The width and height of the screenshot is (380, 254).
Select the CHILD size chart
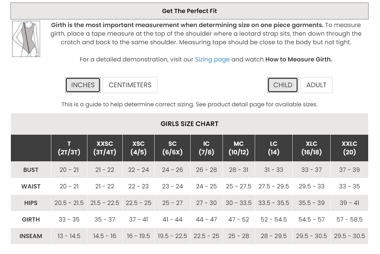click(283, 85)
